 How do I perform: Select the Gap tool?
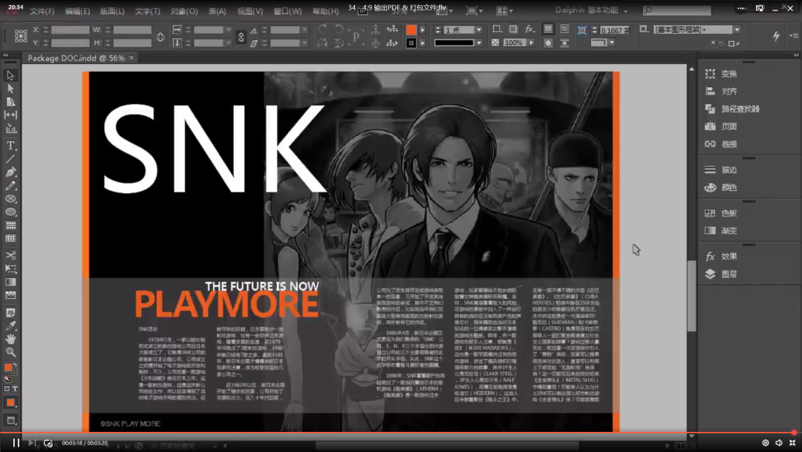(10, 114)
